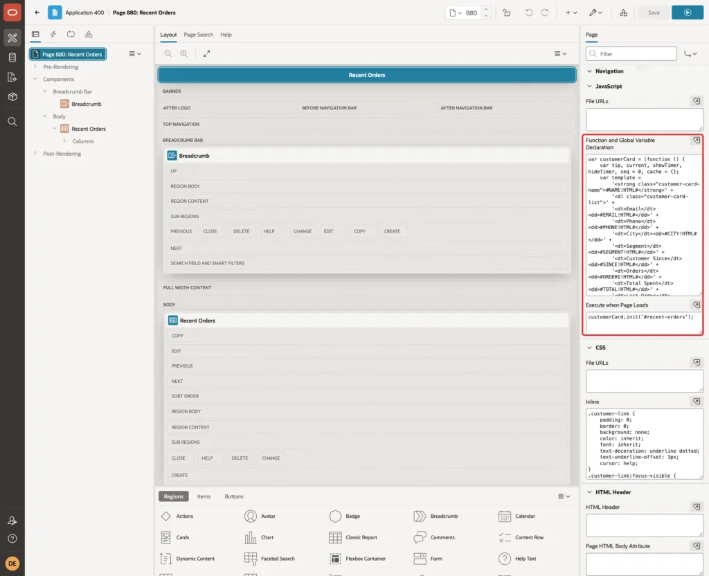Image resolution: width=709 pixels, height=576 pixels.
Task: Open the rendering tree menu dropdown
Action: click(x=135, y=53)
